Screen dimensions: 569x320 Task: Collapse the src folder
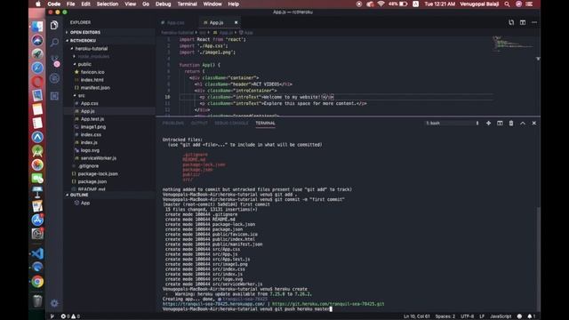point(80,95)
